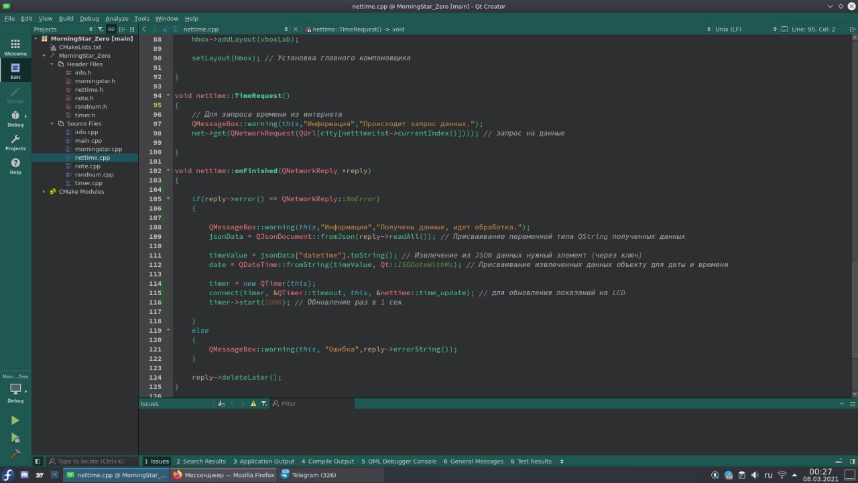Toggle the left sidebar visibility

coord(38,461)
